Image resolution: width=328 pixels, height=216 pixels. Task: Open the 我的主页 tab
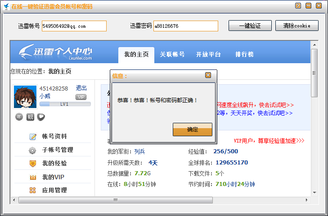(136, 55)
